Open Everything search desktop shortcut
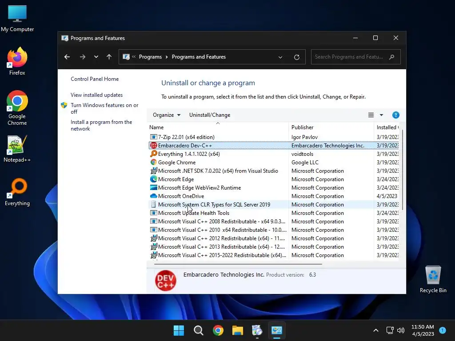The image size is (455, 341). (x=17, y=192)
